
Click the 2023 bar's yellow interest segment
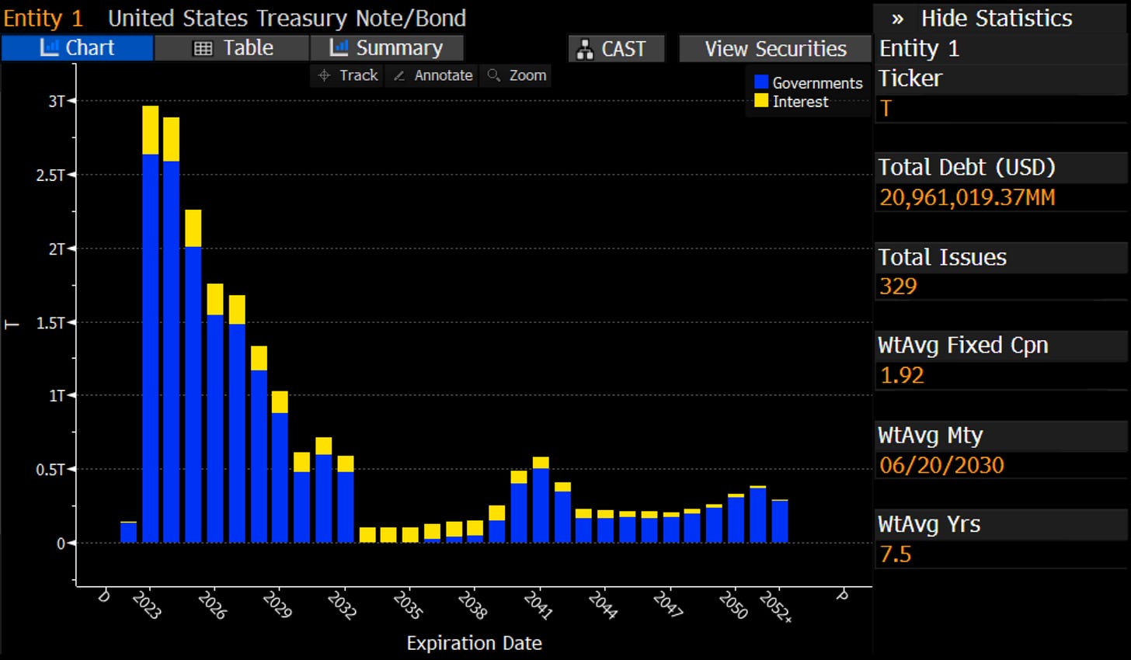(x=151, y=130)
